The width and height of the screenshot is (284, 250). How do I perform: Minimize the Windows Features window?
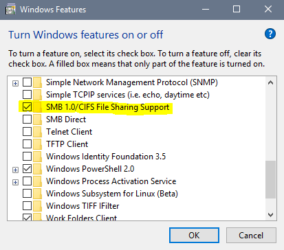coord(206,10)
